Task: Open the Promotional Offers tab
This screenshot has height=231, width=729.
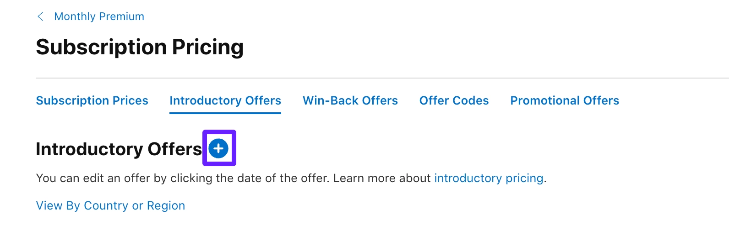Action: [x=564, y=100]
